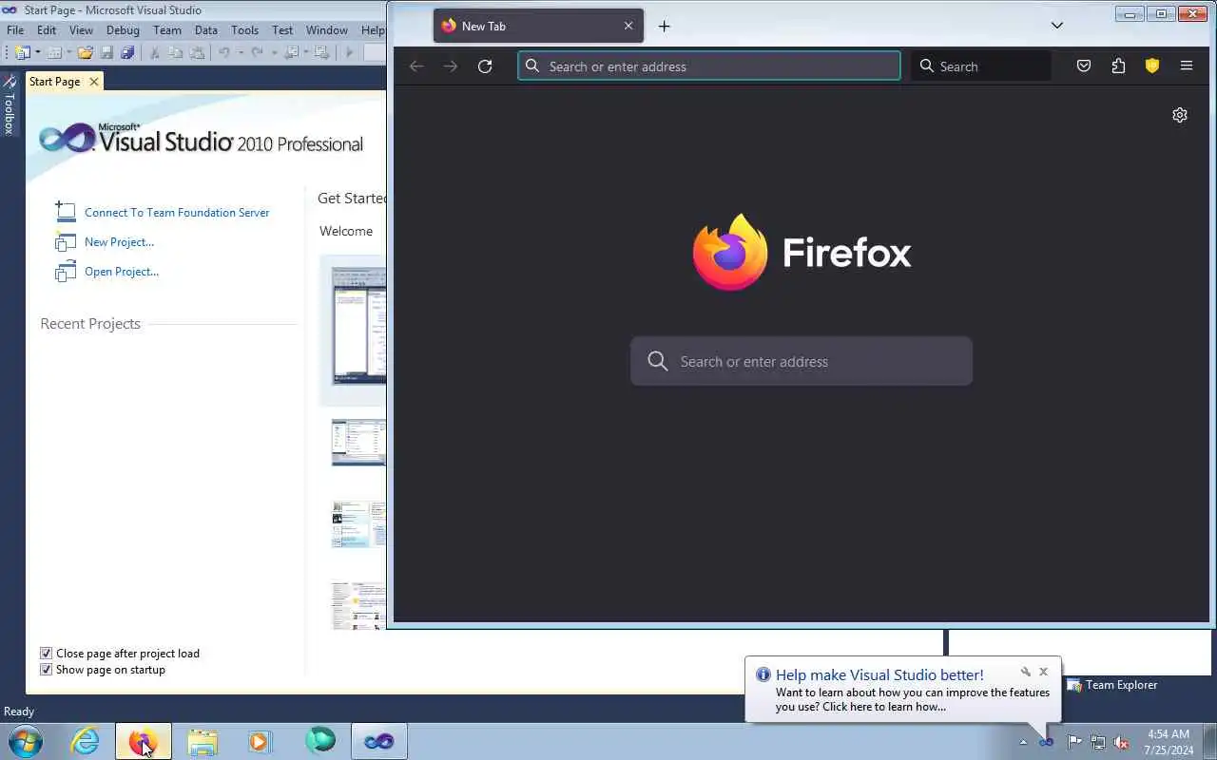Focus the Firefox address bar
The width and height of the screenshot is (1217, 760).
click(x=709, y=66)
